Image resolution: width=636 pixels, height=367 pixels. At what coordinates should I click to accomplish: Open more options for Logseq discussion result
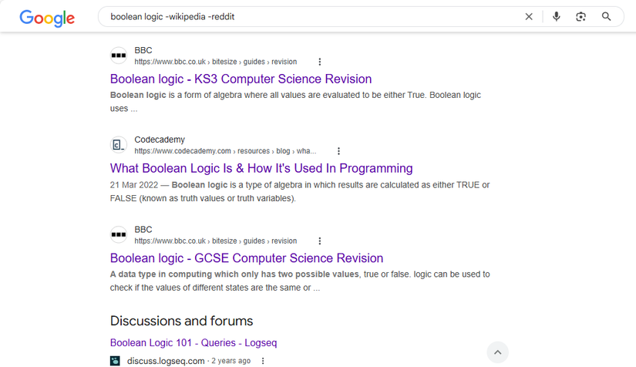tap(263, 361)
